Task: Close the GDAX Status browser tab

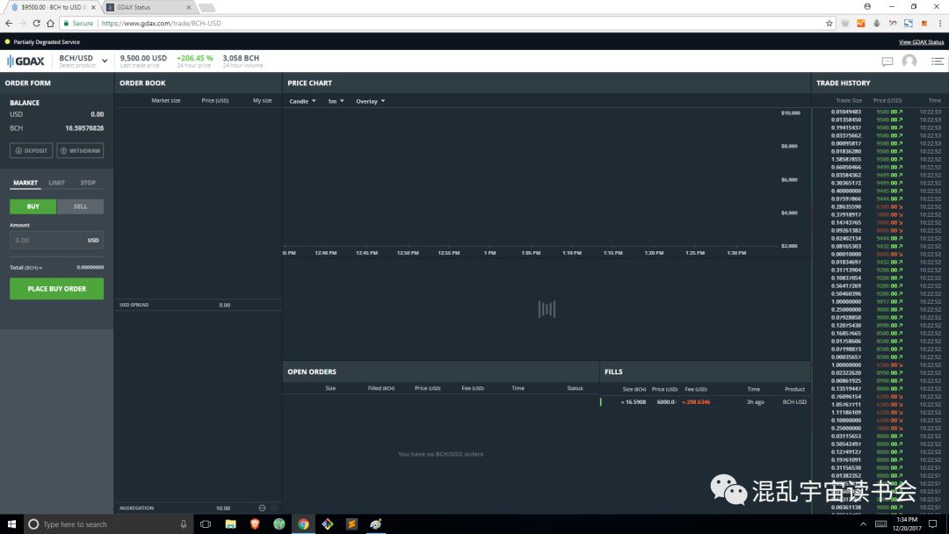Action: point(189,7)
